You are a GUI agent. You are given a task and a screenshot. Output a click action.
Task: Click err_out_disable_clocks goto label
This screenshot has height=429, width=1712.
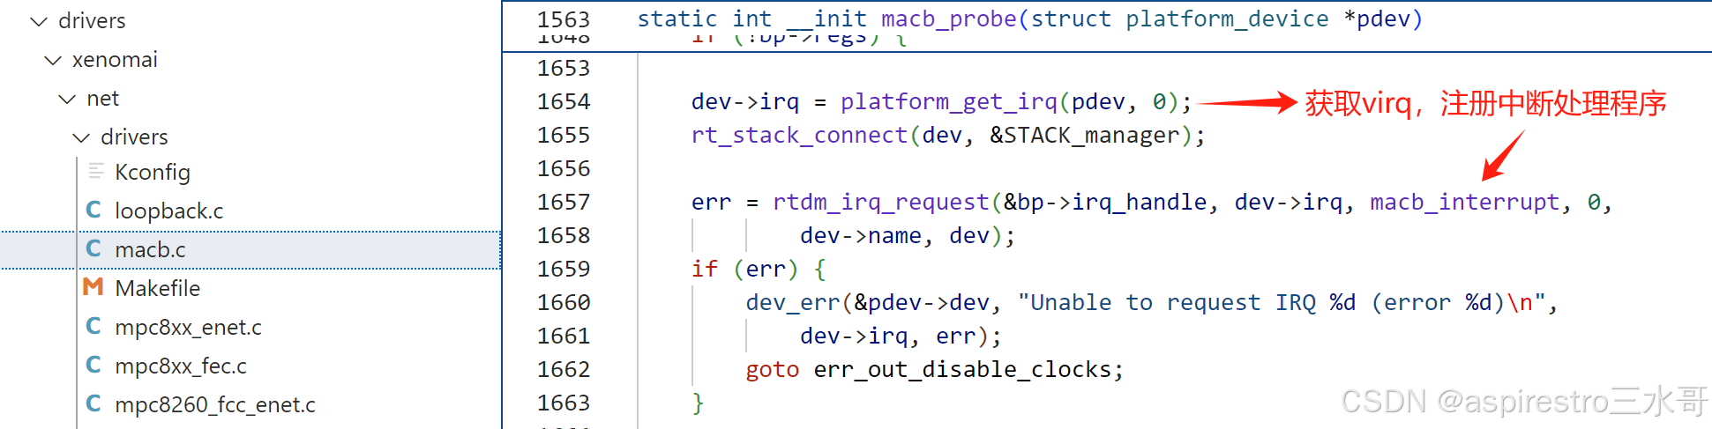click(x=962, y=370)
